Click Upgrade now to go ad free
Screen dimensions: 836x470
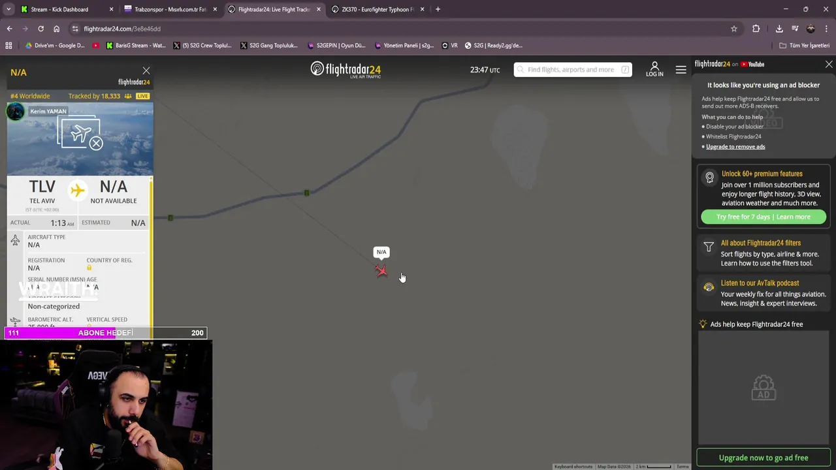(764, 458)
